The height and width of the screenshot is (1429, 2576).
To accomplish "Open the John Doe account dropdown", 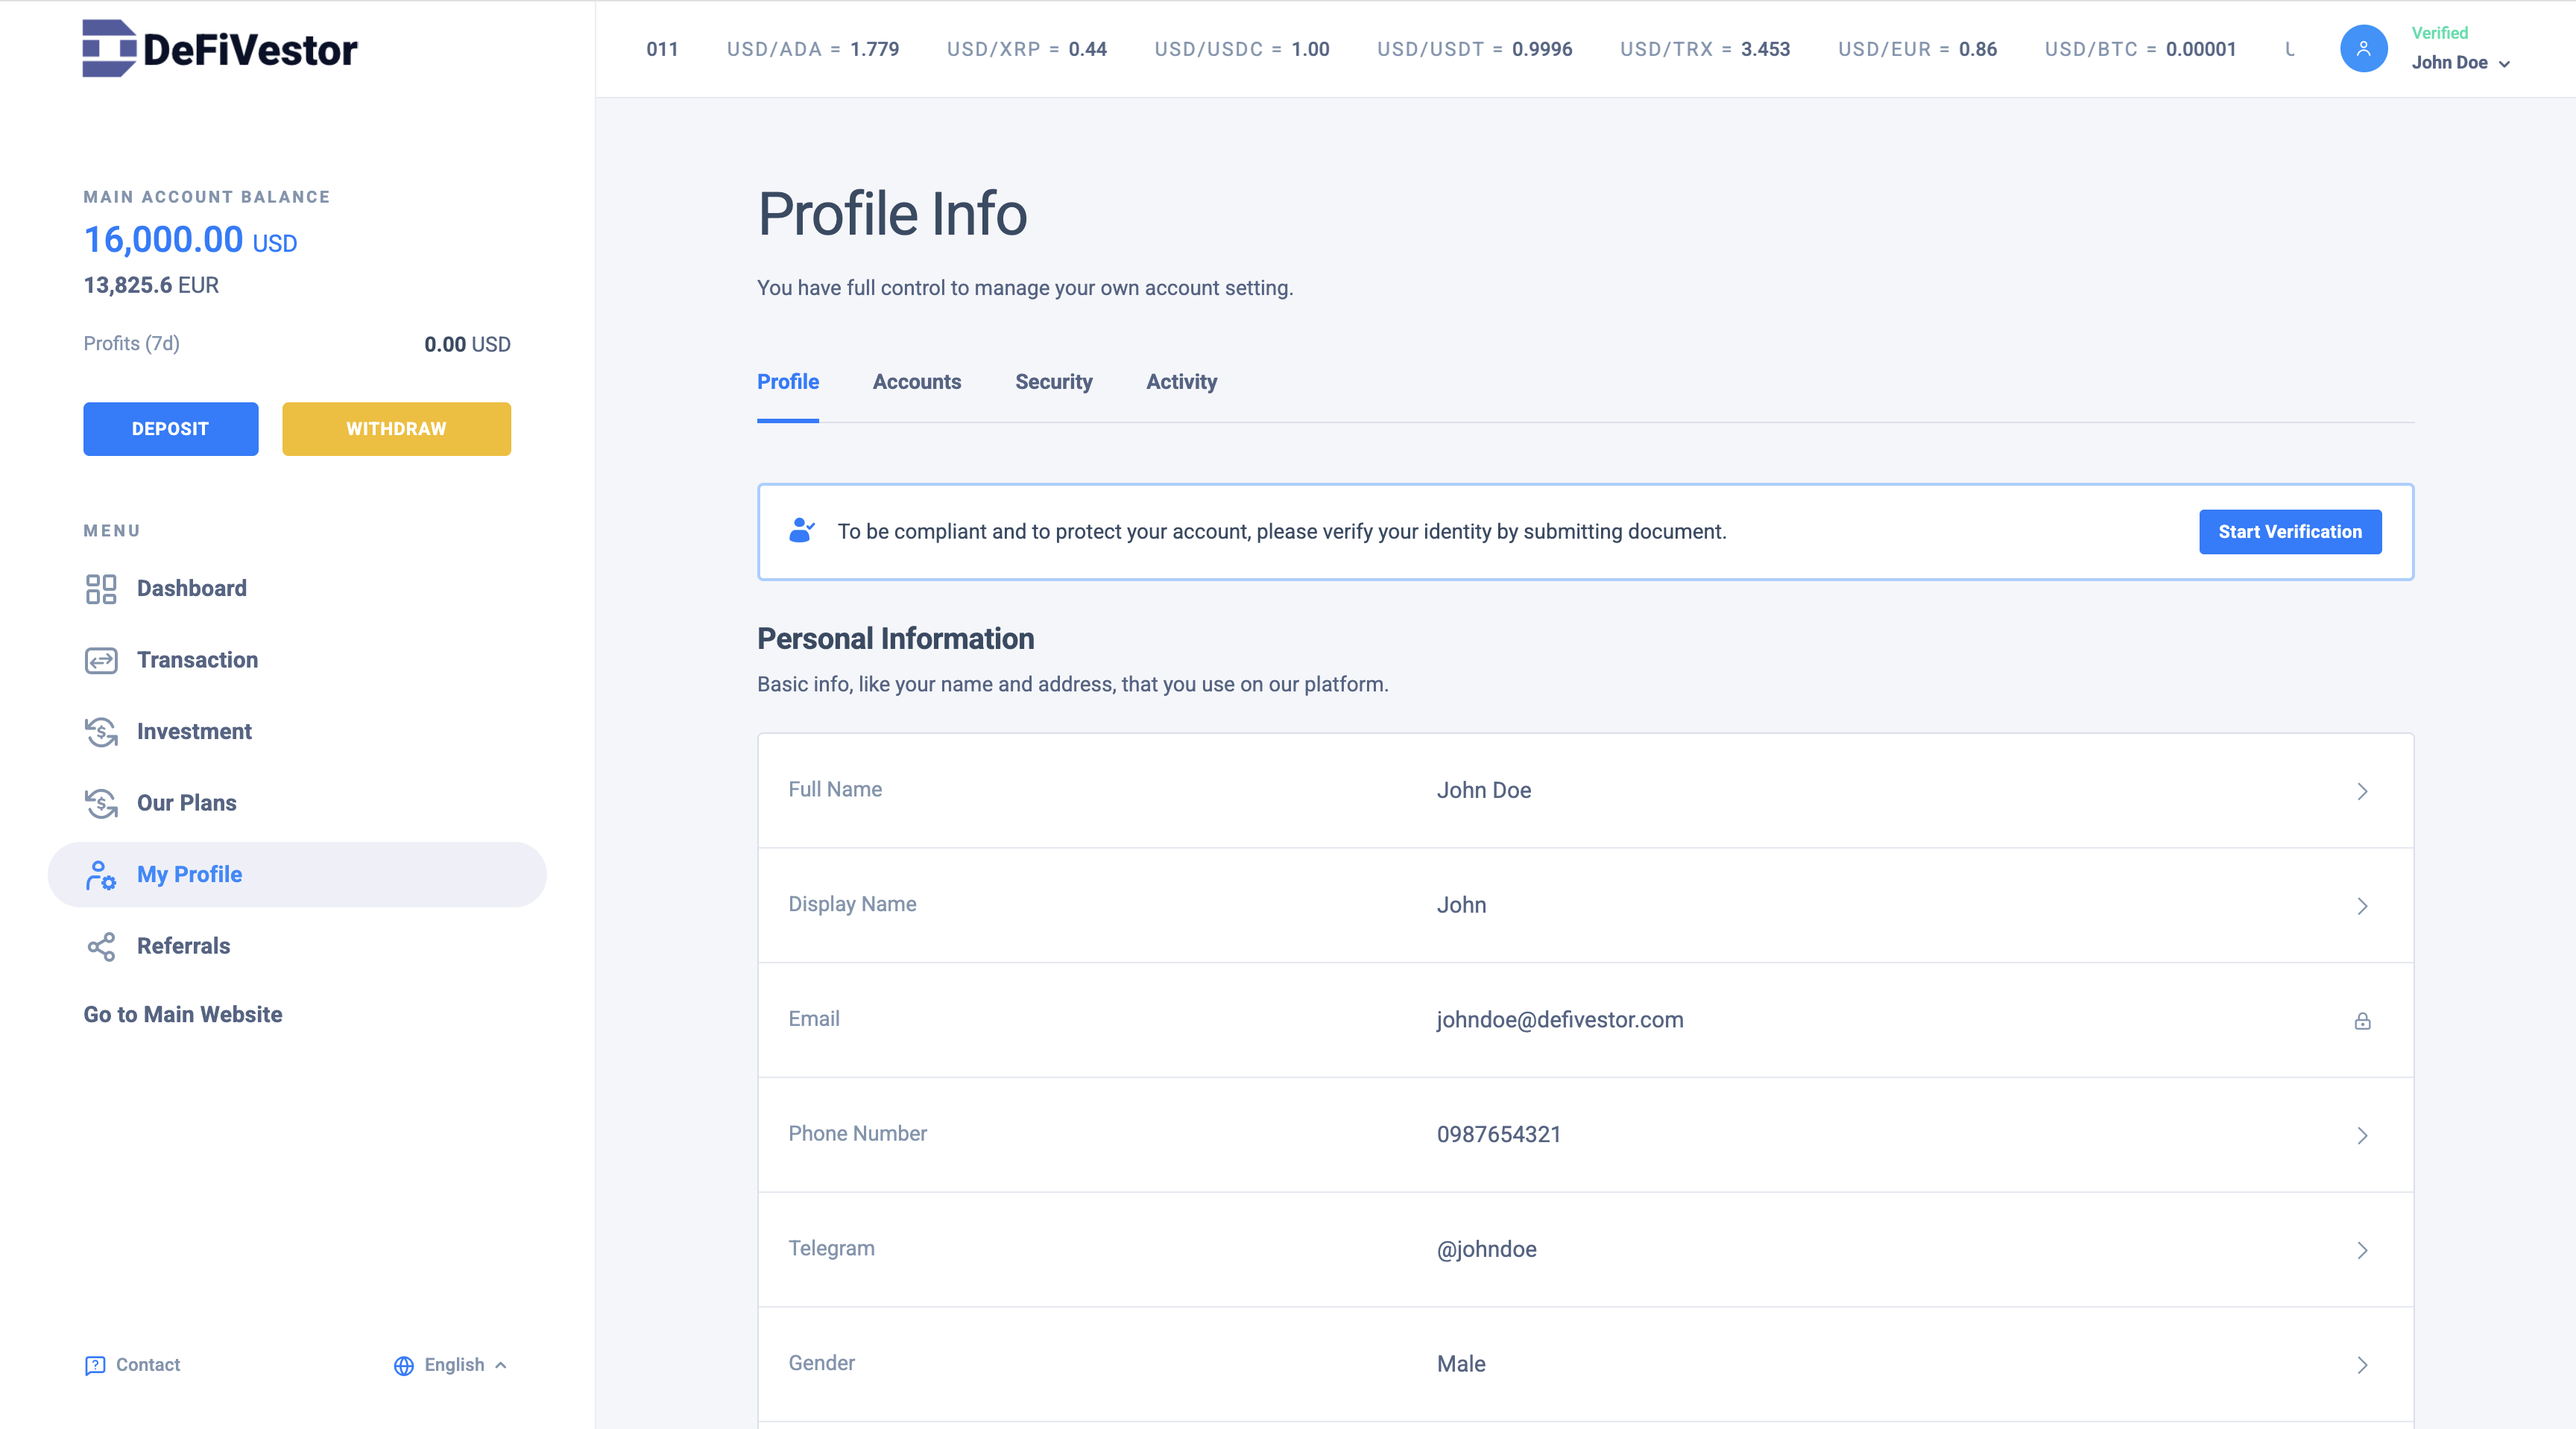I will coord(2460,63).
